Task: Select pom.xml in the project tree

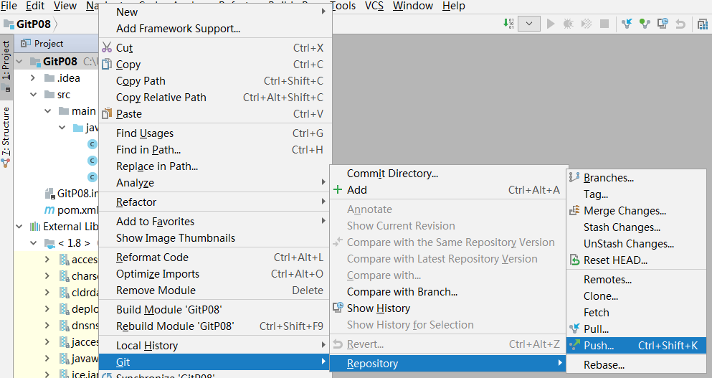Action: 77,210
